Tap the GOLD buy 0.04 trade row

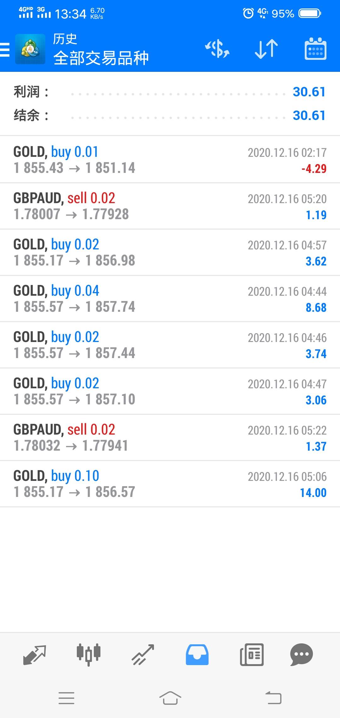[x=170, y=299]
